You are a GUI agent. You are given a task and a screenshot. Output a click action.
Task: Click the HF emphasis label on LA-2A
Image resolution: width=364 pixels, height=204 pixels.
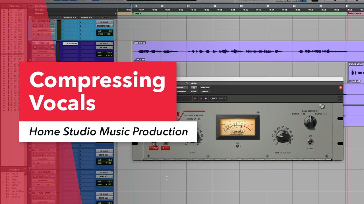165,148
